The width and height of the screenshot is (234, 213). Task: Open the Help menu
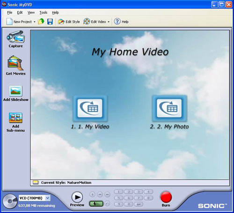pyautogui.click(x=55, y=13)
